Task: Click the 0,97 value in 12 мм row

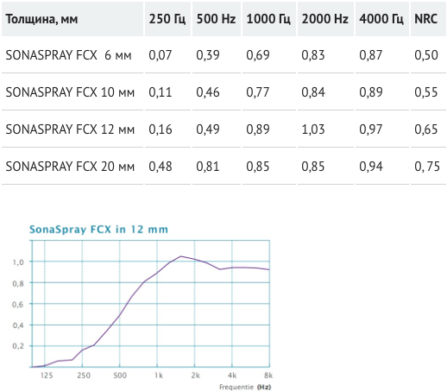Action: 371,129
